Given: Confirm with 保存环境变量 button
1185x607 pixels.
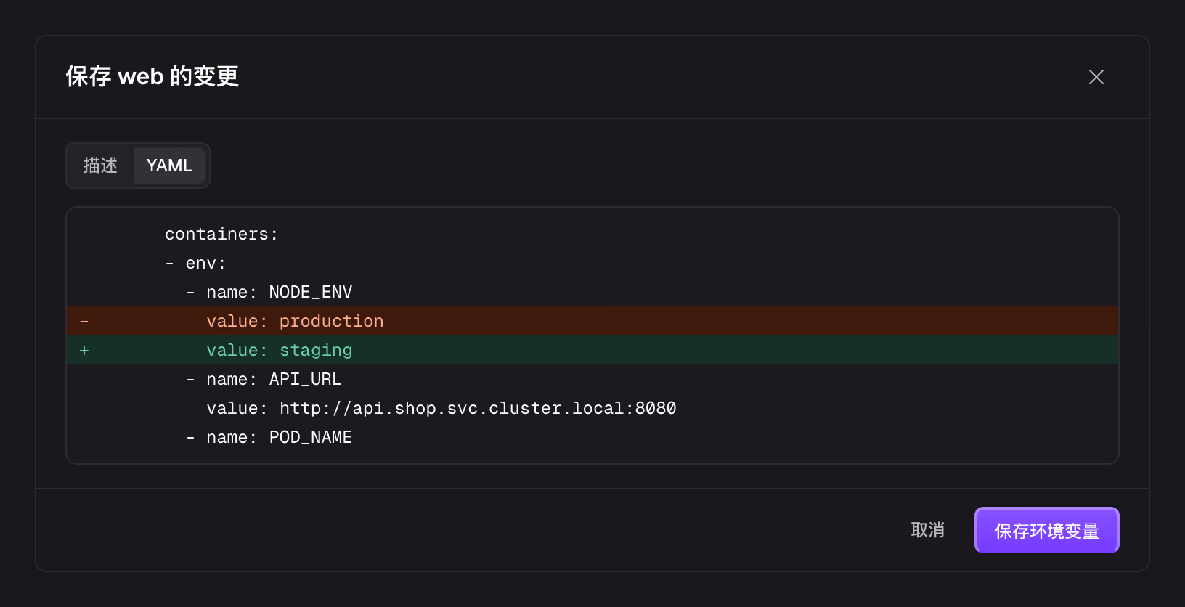Looking at the screenshot, I should pos(1046,530).
